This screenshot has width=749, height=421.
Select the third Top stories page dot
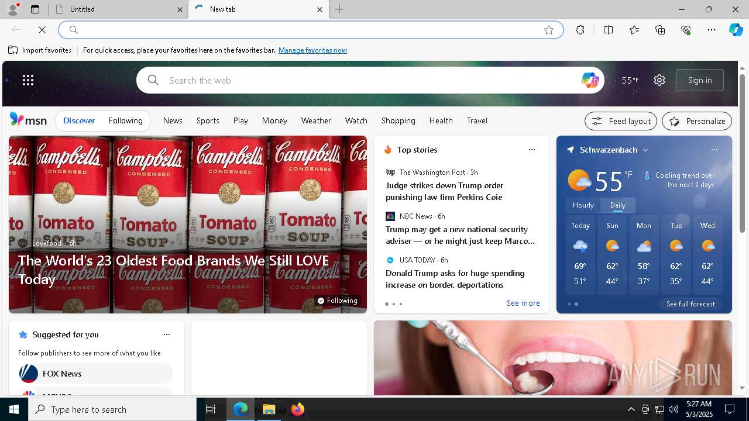coord(401,304)
